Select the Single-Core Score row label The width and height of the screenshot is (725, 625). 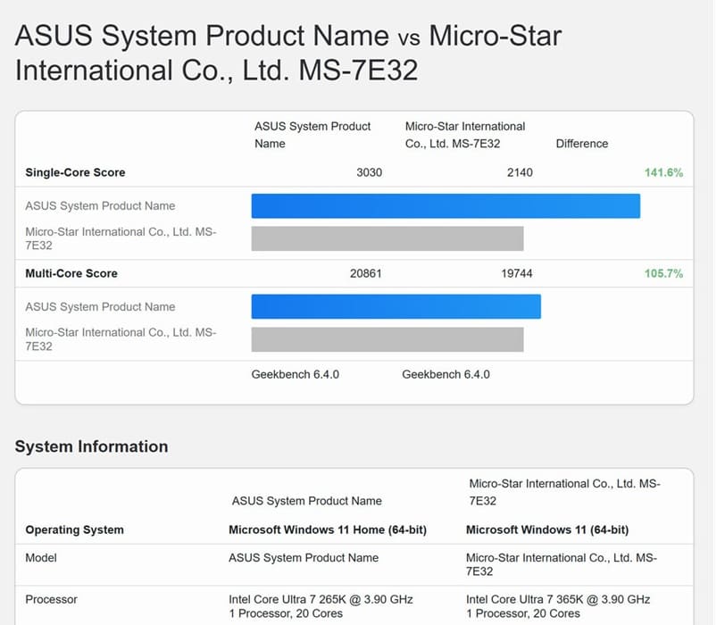(75, 172)
